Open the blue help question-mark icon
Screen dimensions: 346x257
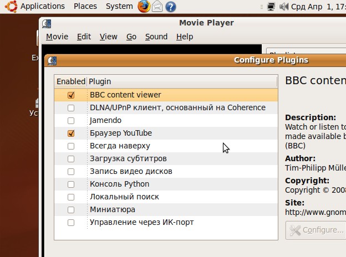[171, 7]
